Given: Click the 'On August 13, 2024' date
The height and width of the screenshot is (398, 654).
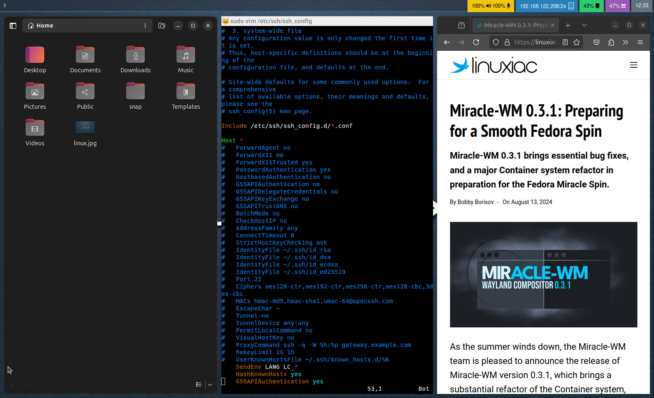Looking at the screenshot, I should click(527, 202).
